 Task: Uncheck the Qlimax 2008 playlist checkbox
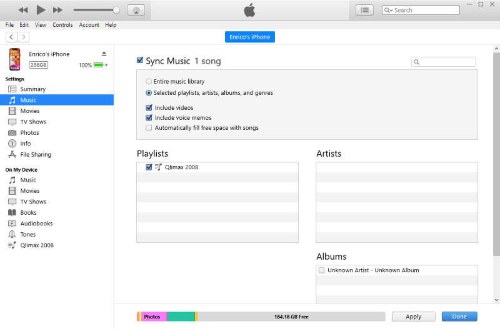pos(149,167)
